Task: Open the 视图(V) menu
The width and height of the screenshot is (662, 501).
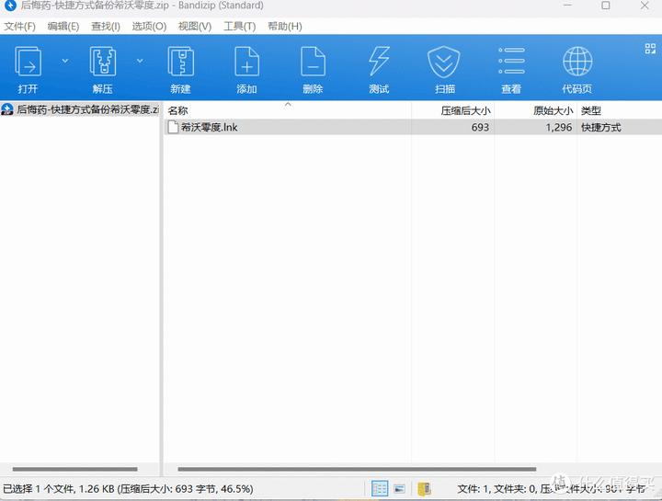Action: [195, 27]
